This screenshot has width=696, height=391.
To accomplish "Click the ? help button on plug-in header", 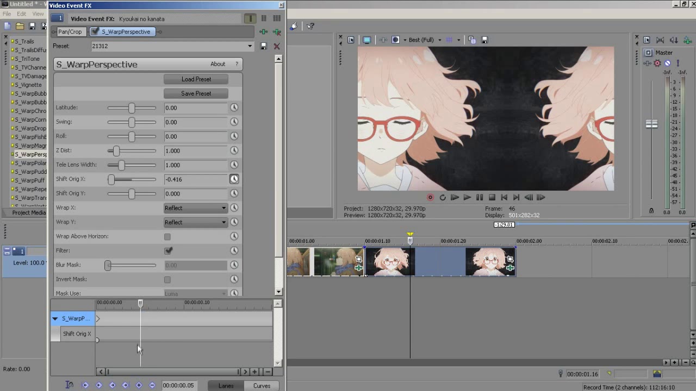I will pos(237,64).
